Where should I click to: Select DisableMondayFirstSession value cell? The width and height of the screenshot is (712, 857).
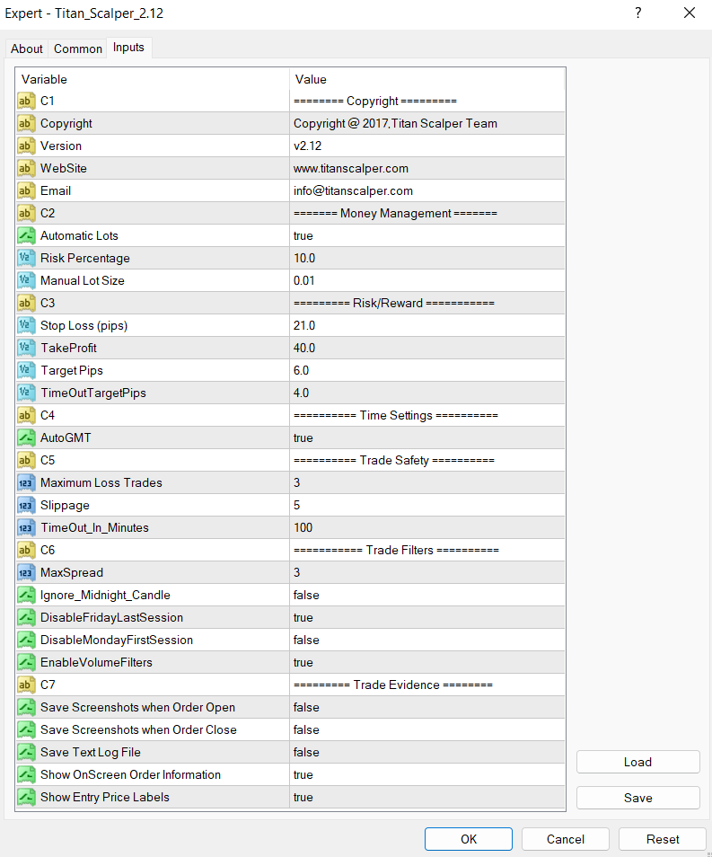tap(427, 640)
